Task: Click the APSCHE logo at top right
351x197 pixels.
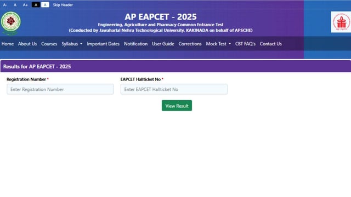Action: click(341, 22)
